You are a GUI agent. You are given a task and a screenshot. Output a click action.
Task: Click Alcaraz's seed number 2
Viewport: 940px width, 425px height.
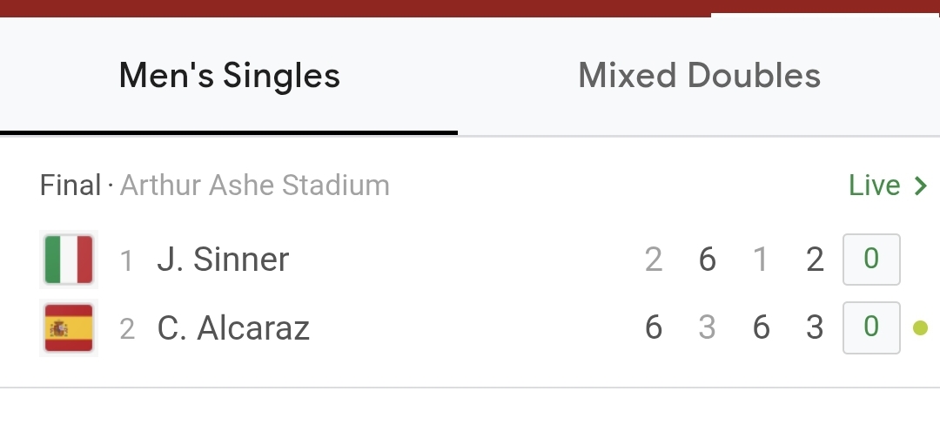pos(127,328)
